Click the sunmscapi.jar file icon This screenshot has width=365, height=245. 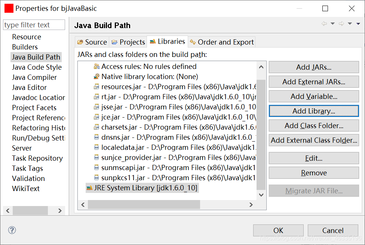tap(96, 167)
